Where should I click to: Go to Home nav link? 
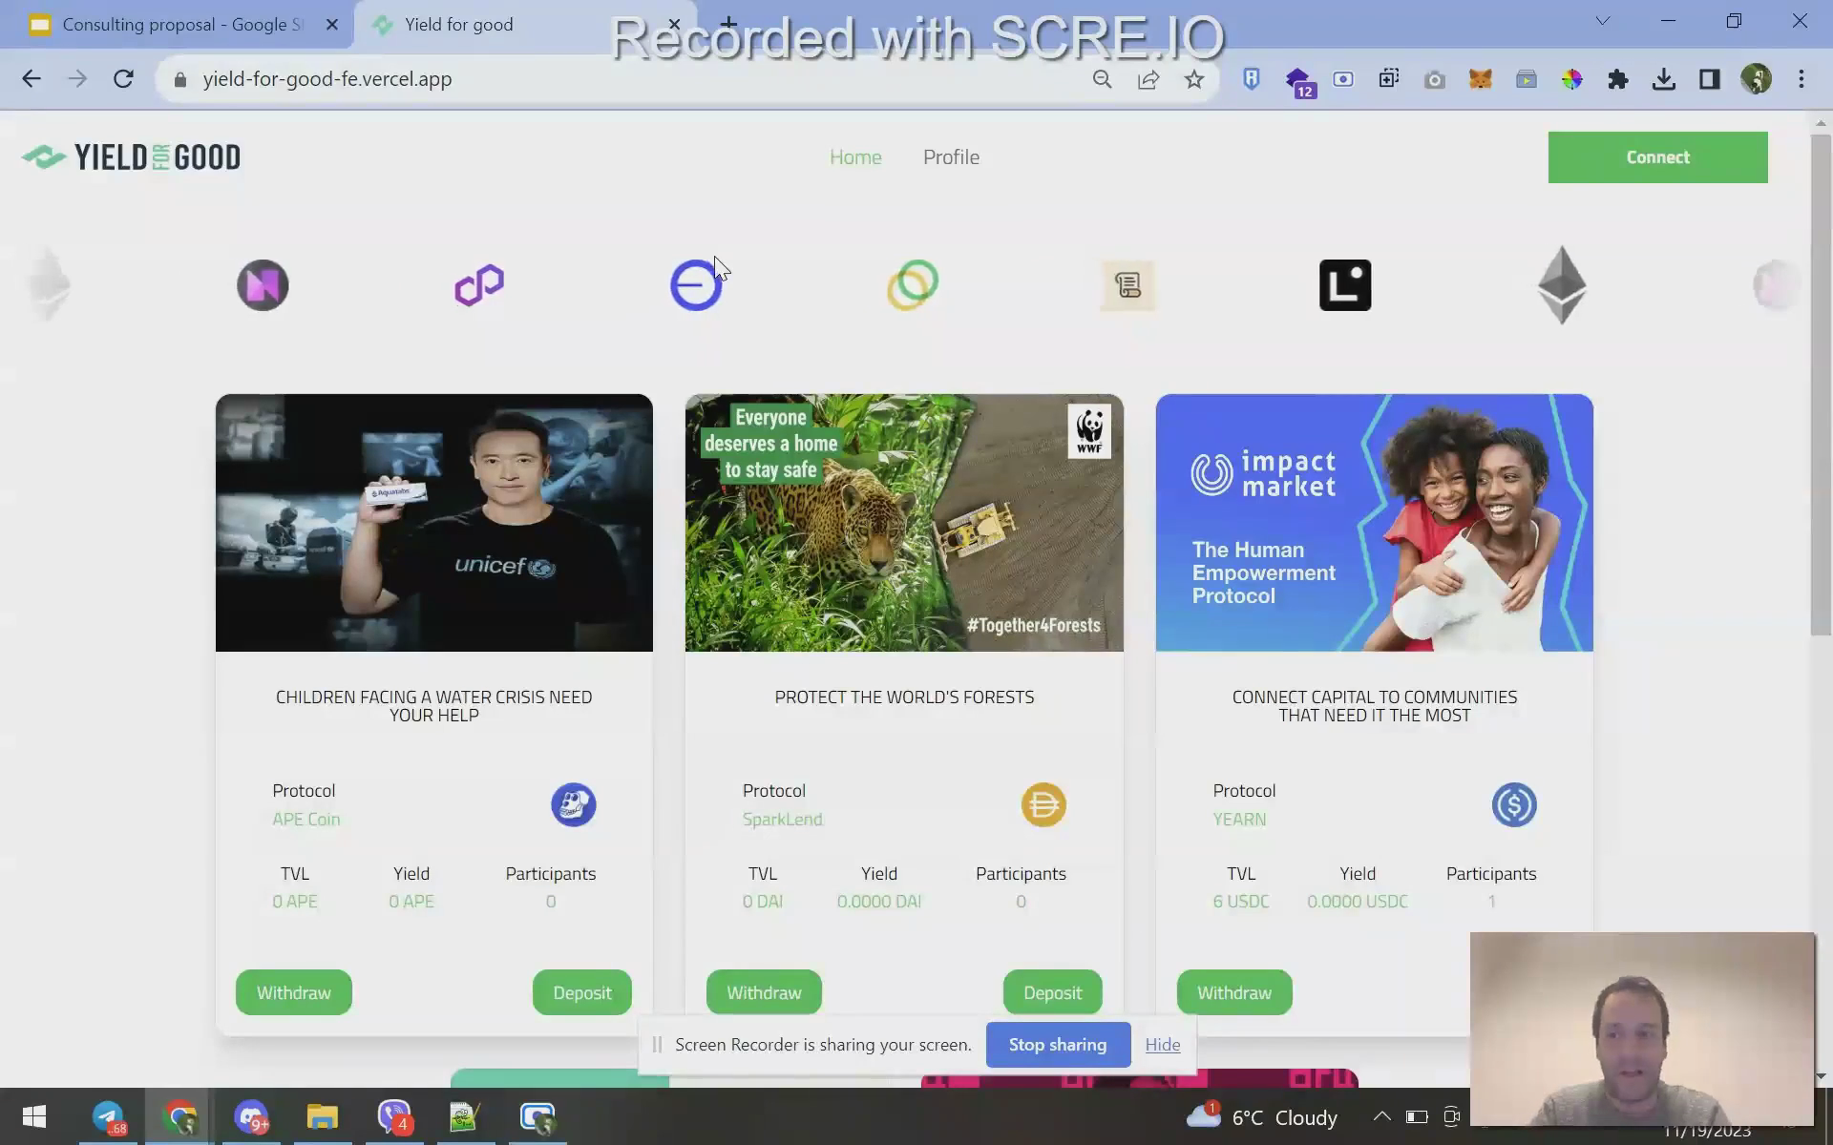pos(855,157)
